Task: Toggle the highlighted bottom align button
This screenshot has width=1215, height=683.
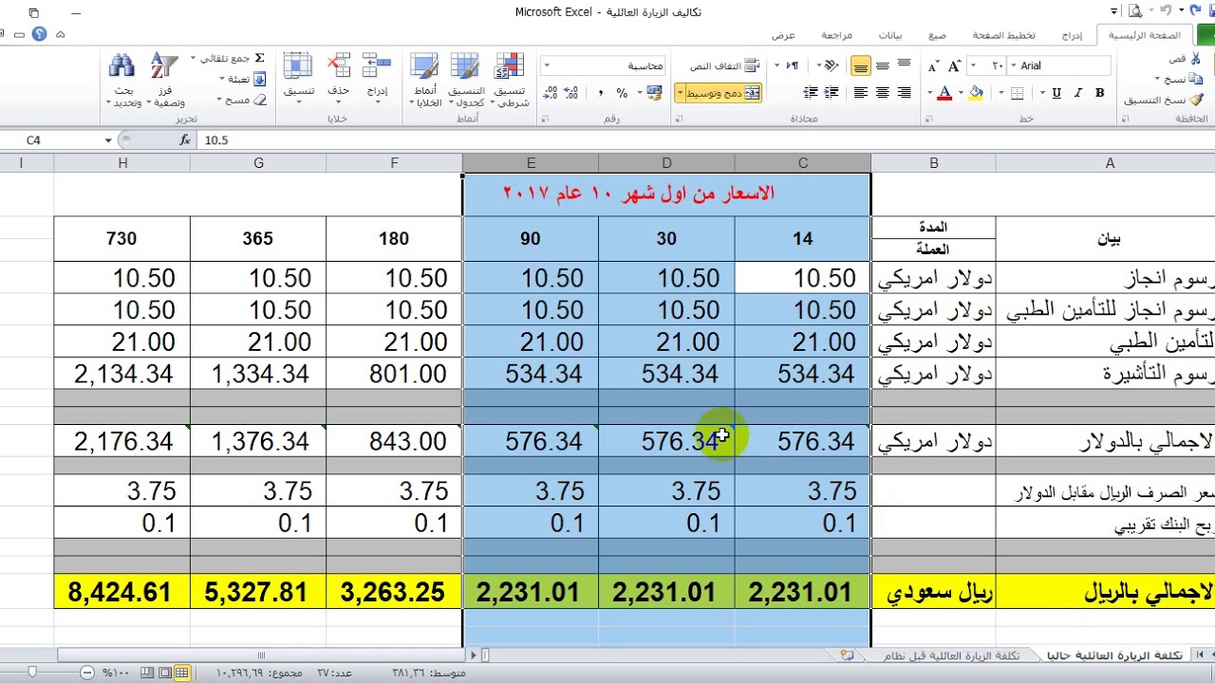Action: [x=861, y=65]
